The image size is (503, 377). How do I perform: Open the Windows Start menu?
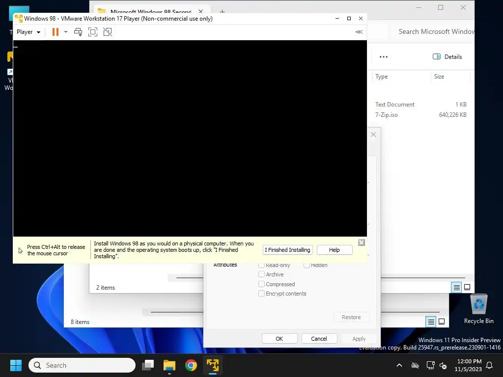coord(16,365)
